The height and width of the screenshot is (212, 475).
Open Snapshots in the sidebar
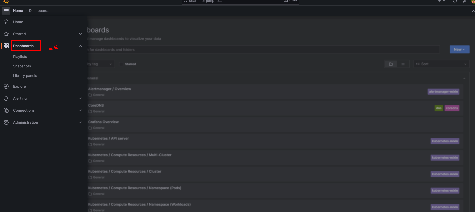pyautogui.click(x=22, y=66)
